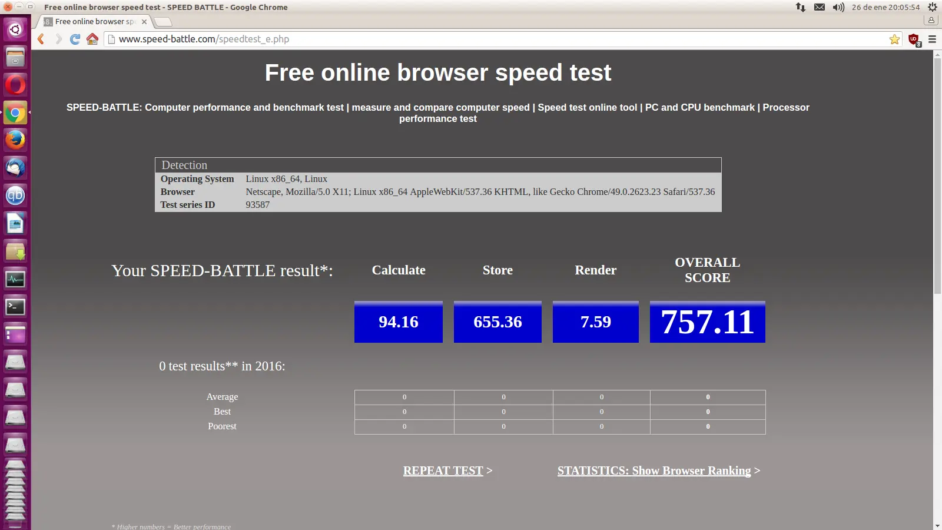The width and height of the screenshot is (942, 530).
Task: Click the scrollbar down arrow
Action: (x=937, y=525)
